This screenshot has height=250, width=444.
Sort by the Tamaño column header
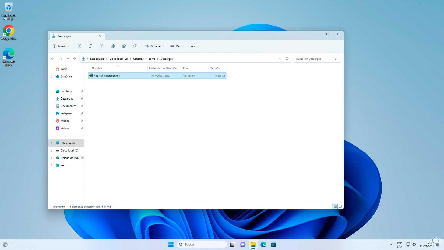tap(215, 68)
